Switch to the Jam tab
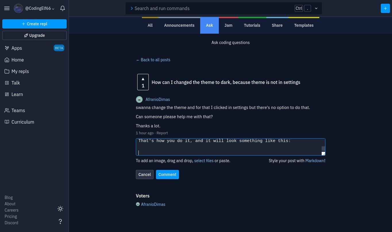This screenshot has height=232, width=392. 228,25
